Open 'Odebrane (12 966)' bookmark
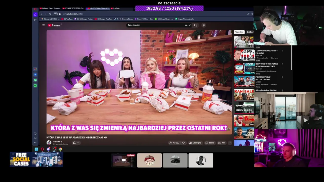Screen dimensions: 324x182 [50, 19]
